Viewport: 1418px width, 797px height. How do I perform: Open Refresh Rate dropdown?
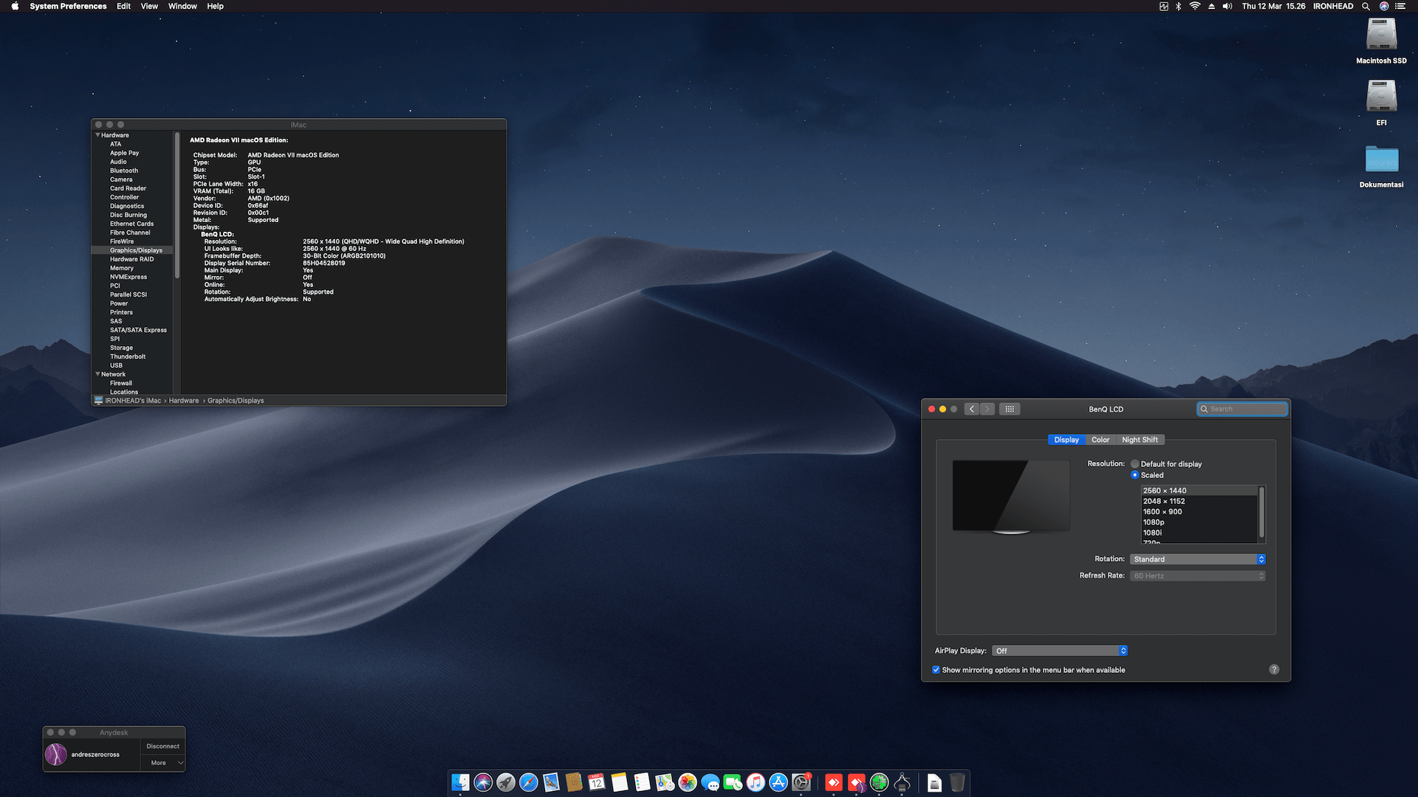pyautogui.click(x=1197, y=576)
